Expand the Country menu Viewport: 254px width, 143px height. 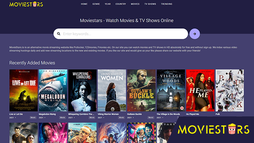[x=121, y=4]
